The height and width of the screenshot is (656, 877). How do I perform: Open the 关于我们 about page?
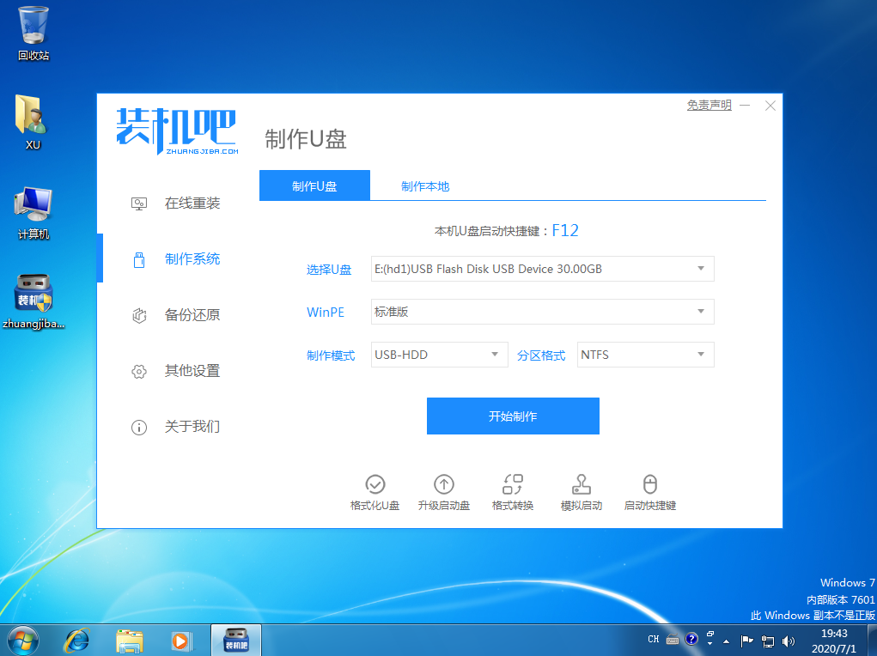tap(192, 427)
